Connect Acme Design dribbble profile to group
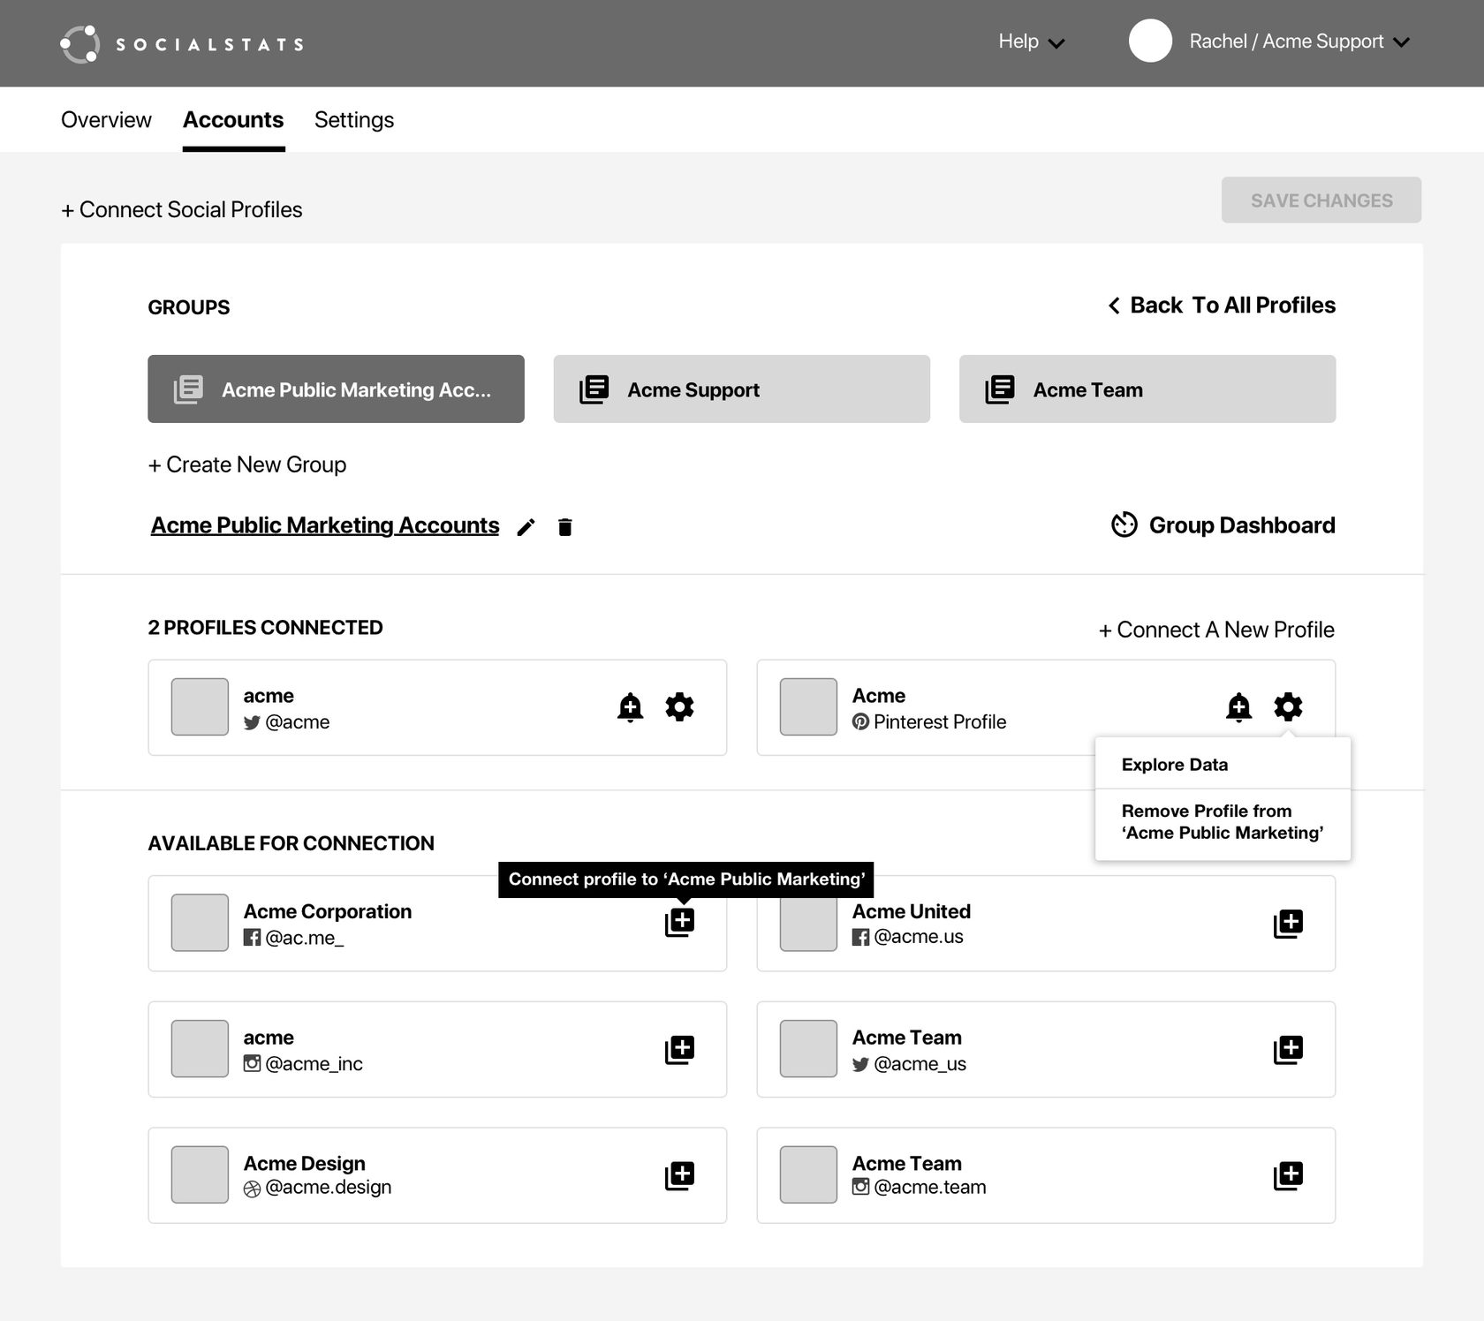Screen dimensions: 1484x1321 679,1176
